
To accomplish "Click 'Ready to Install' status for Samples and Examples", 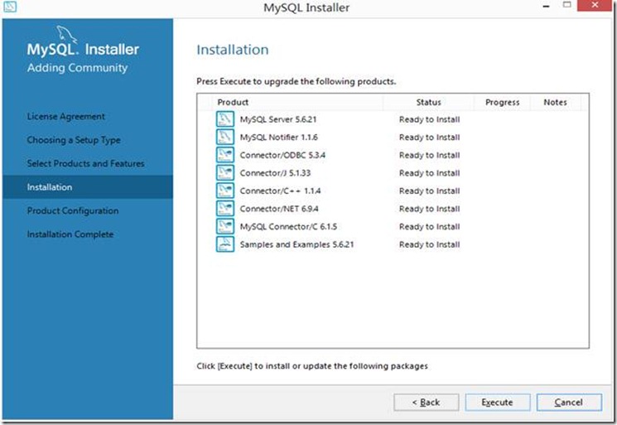I will tap(429, 244).
